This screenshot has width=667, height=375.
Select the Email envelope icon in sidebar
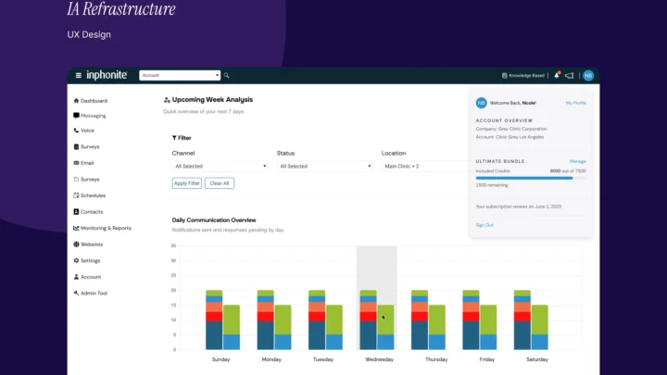76,163
